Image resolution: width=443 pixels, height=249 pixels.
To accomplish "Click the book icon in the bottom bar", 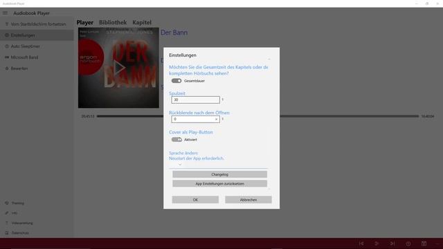I will coord(424,243).
